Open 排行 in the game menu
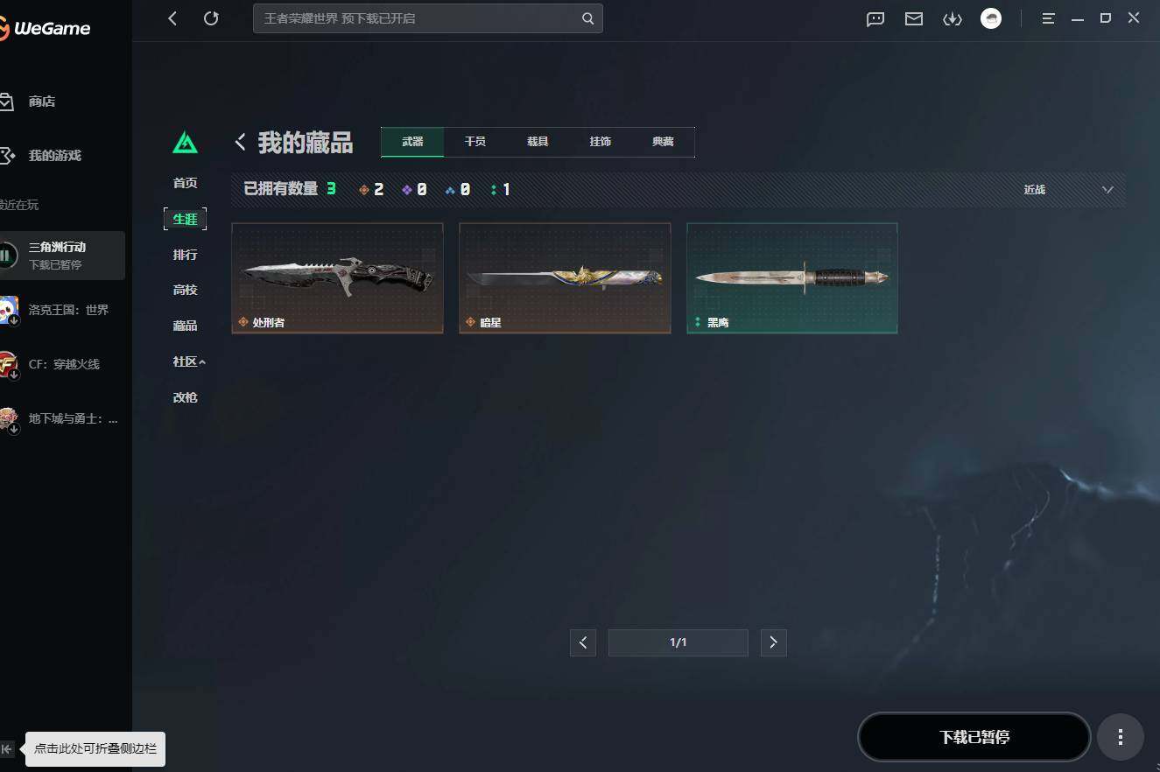Image resolution: width=1160 pixels, height=772 pixels. click(x=185, y=255)
